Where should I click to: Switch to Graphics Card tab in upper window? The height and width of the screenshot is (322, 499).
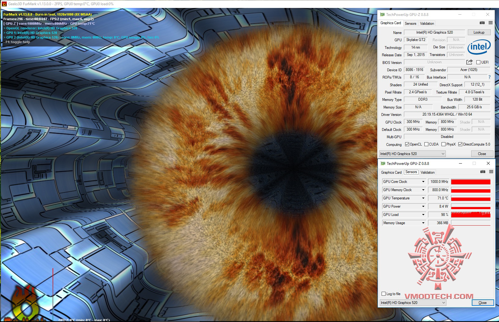pos(391,23)
